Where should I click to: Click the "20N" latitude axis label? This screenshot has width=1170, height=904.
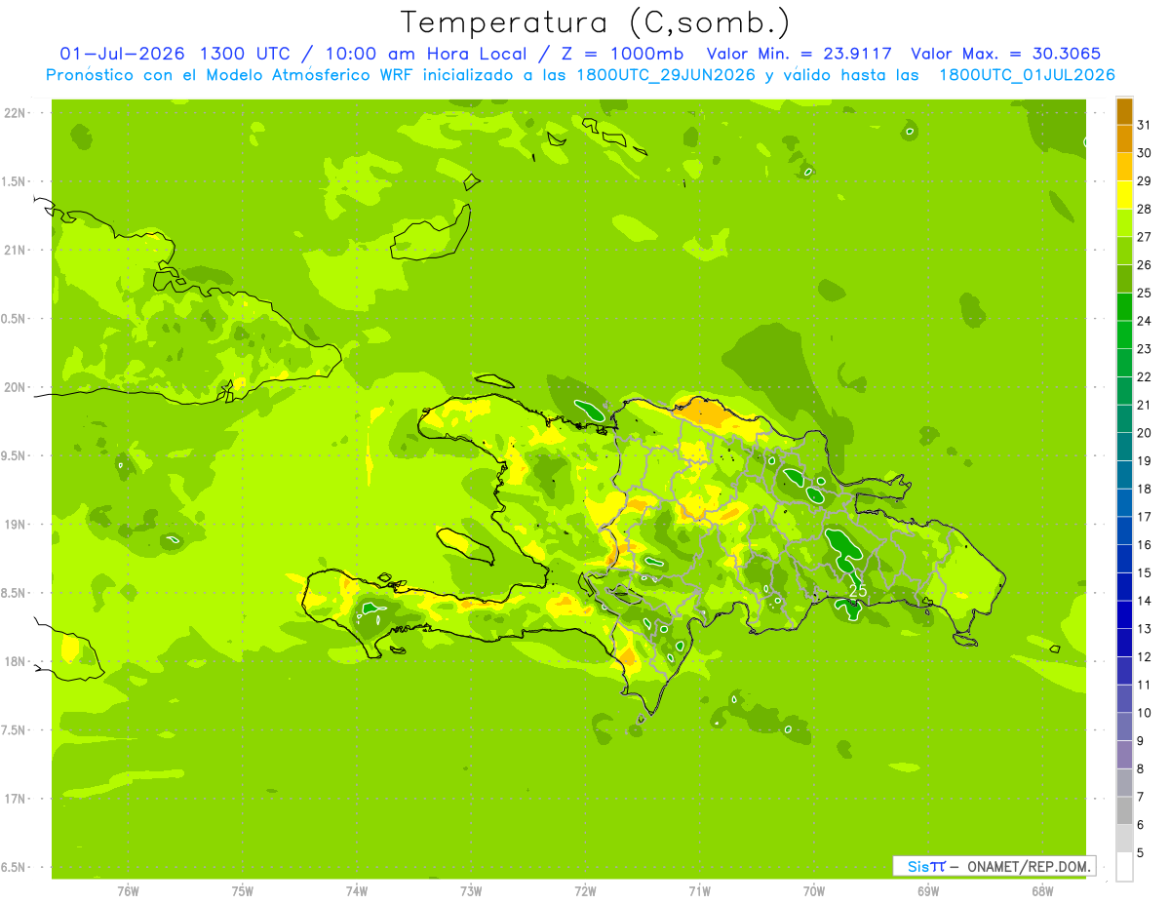tap(15, 387)
